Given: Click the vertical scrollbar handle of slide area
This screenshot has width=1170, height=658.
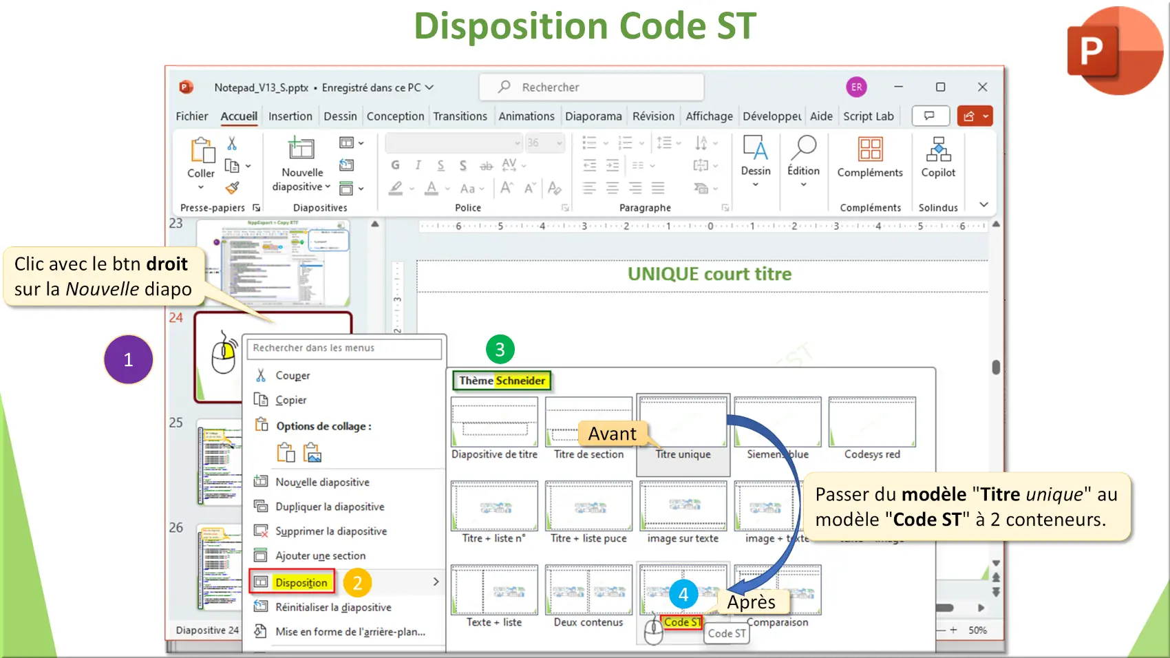Looking at the screenshot, I should click(996, 367).
